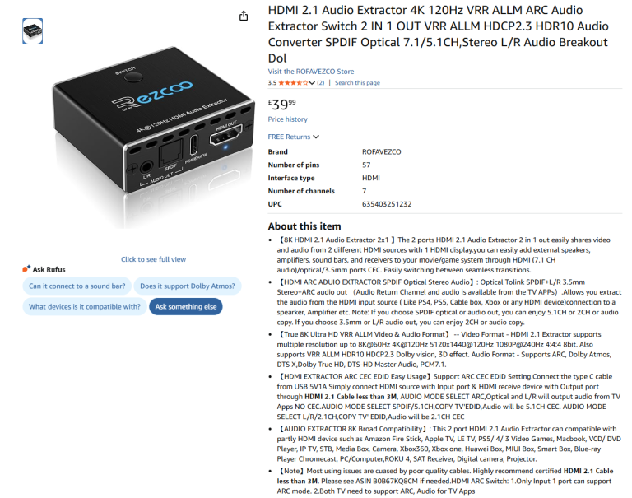
Task: Expand the rating breakdown chevron
Action: pyautogui.click(x=312, y=82)
